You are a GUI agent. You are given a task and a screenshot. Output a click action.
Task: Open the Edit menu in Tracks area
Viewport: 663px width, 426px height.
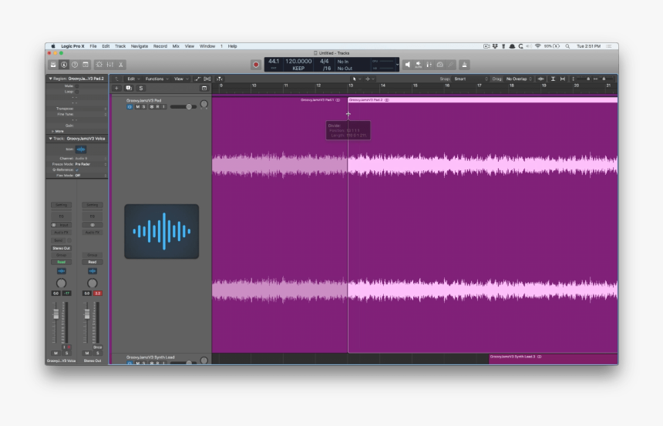[x=133, y=79]
